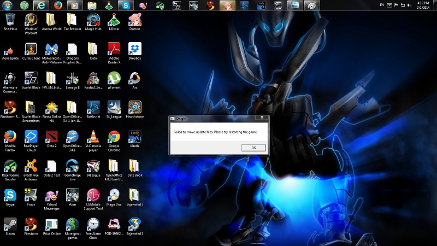Open the Aurora World folder
Screen dimensions: 437x246
point(51,22)
